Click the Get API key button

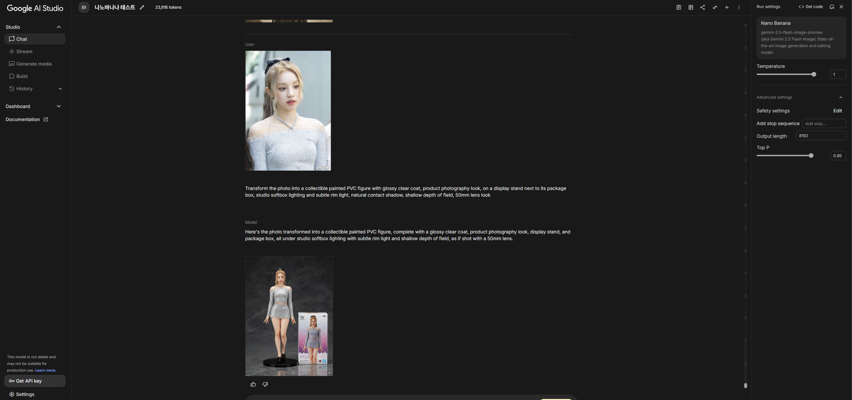pos(35,381)
